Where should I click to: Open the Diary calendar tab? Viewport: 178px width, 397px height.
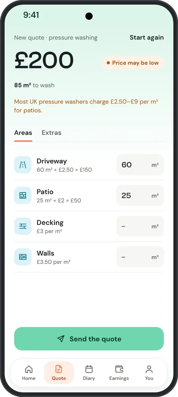click(x=89, y=373)
